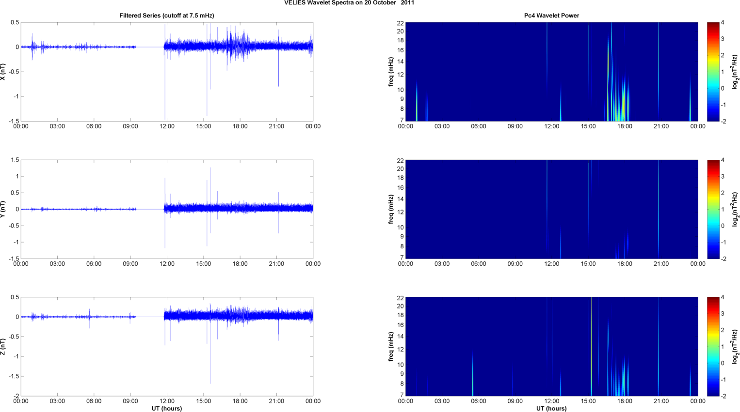Click the data gap in the X series plot
Viewport: 740px width, 412px height.
tap(150, 47)
